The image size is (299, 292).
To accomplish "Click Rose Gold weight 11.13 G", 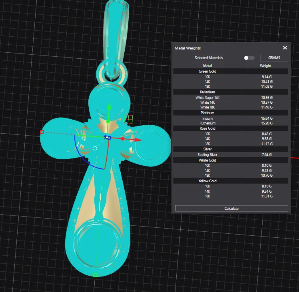I will click(x=267, y=144).
